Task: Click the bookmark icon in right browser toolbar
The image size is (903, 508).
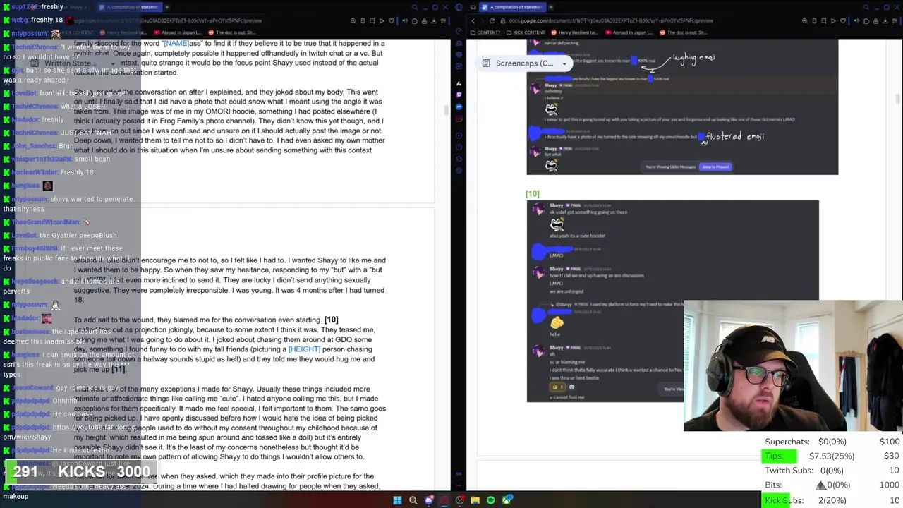Action: point(814,20)
